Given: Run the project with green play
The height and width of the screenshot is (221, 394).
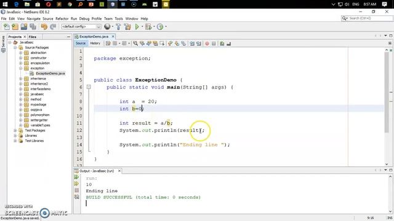Looking at the screenshot, I should [137, 26].
